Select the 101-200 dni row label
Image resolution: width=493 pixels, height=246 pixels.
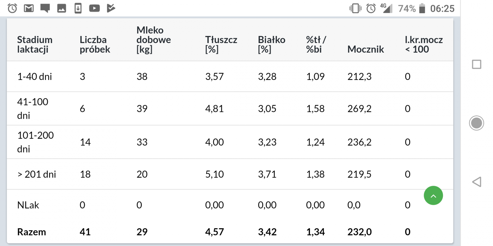(35, 142)
